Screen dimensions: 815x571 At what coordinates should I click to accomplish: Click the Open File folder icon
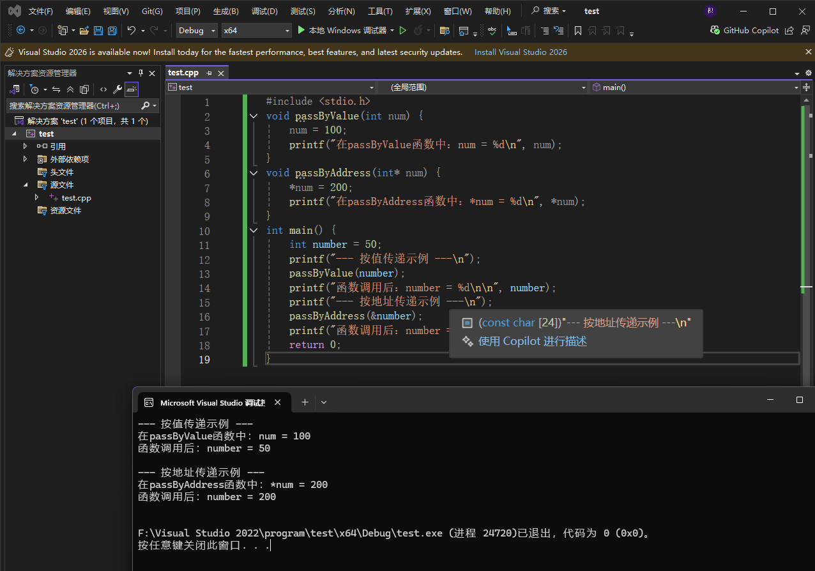(84, 30)
